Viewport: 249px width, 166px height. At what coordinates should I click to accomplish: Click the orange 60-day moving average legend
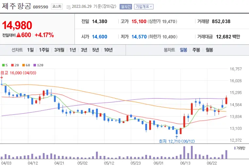(x=26, y=65)
